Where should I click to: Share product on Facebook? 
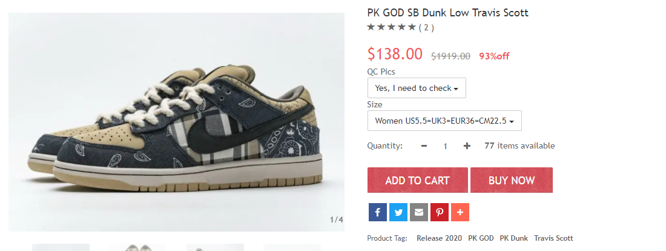378,212
